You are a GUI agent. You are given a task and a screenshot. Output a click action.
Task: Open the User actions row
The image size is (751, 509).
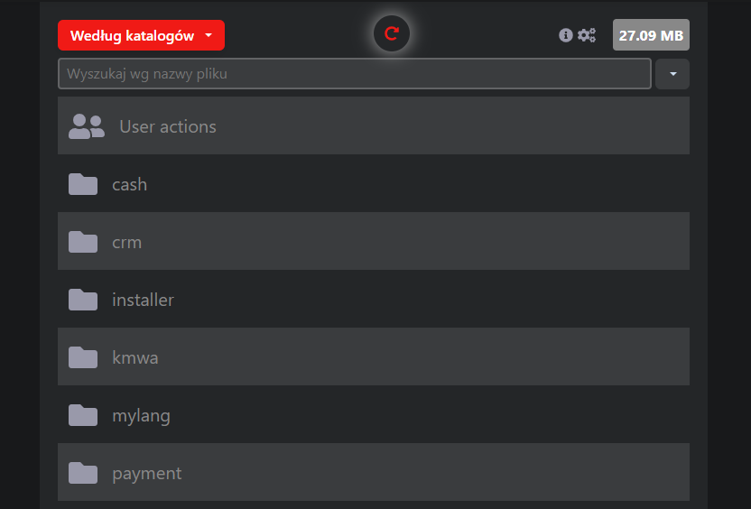pyautogui.click(x=168, y=126)
